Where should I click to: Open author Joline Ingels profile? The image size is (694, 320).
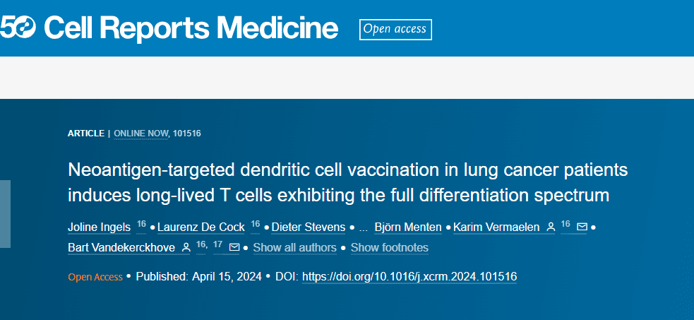[x=100, y=227]
